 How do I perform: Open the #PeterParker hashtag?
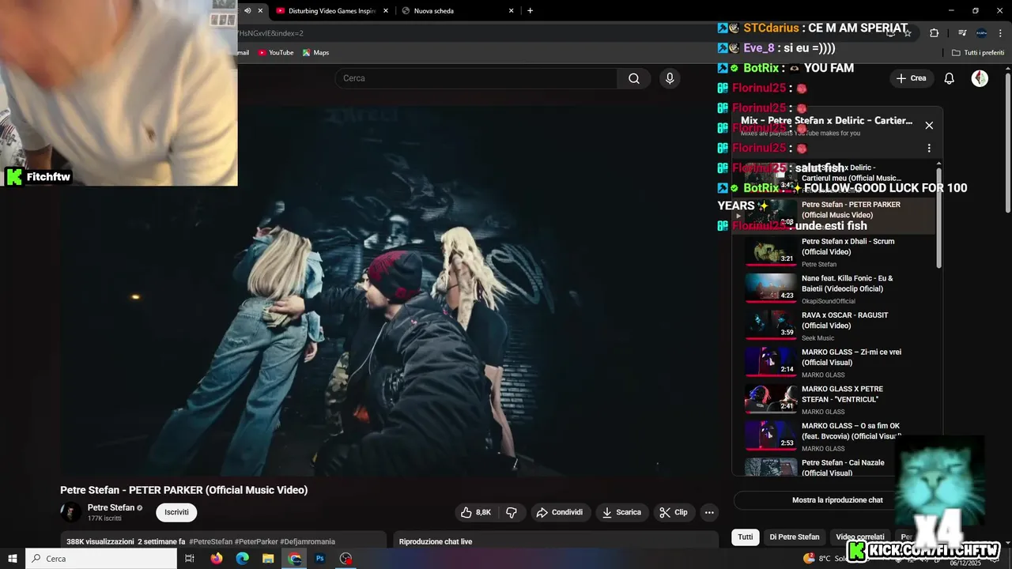click(256, 542)
